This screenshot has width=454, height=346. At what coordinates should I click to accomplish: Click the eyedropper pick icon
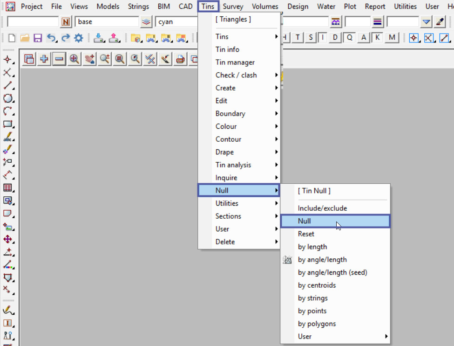(440, 22)
